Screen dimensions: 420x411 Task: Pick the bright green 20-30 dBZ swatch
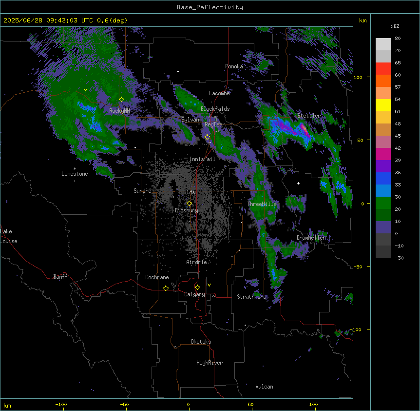383,203
